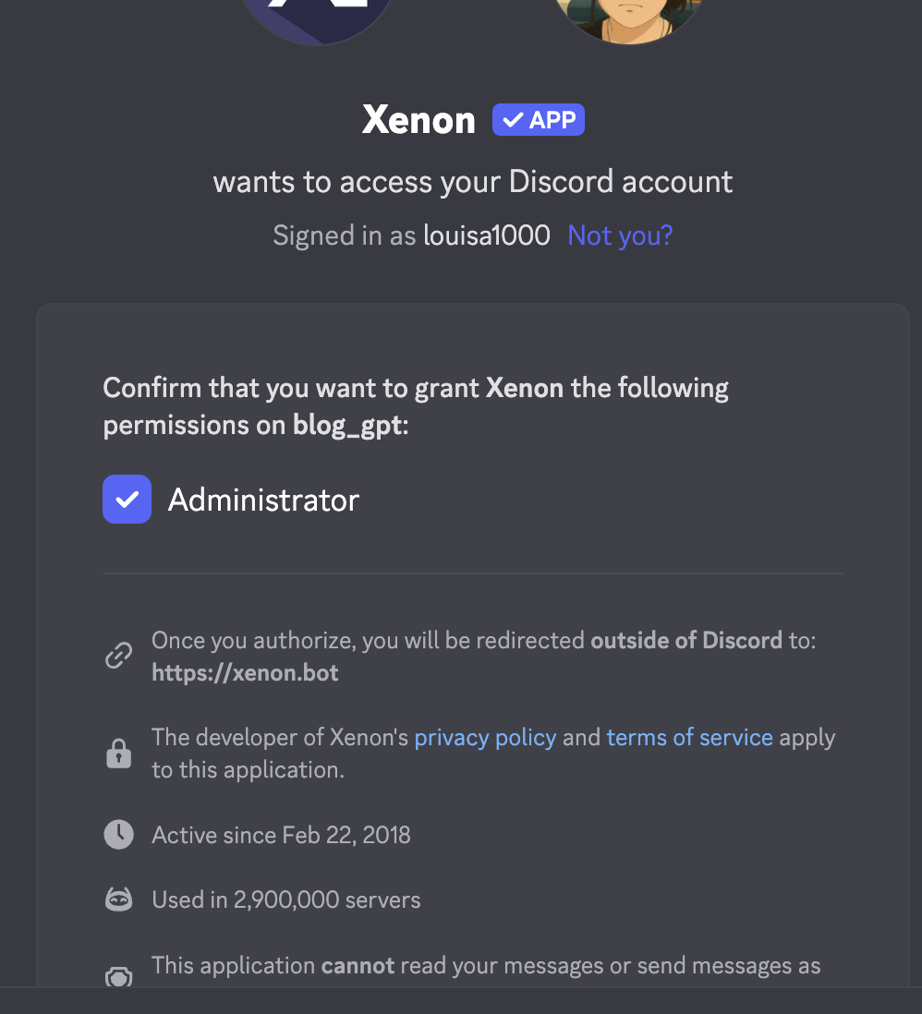
Task: Click the Xenon app avatar
Action: (317, 17)
